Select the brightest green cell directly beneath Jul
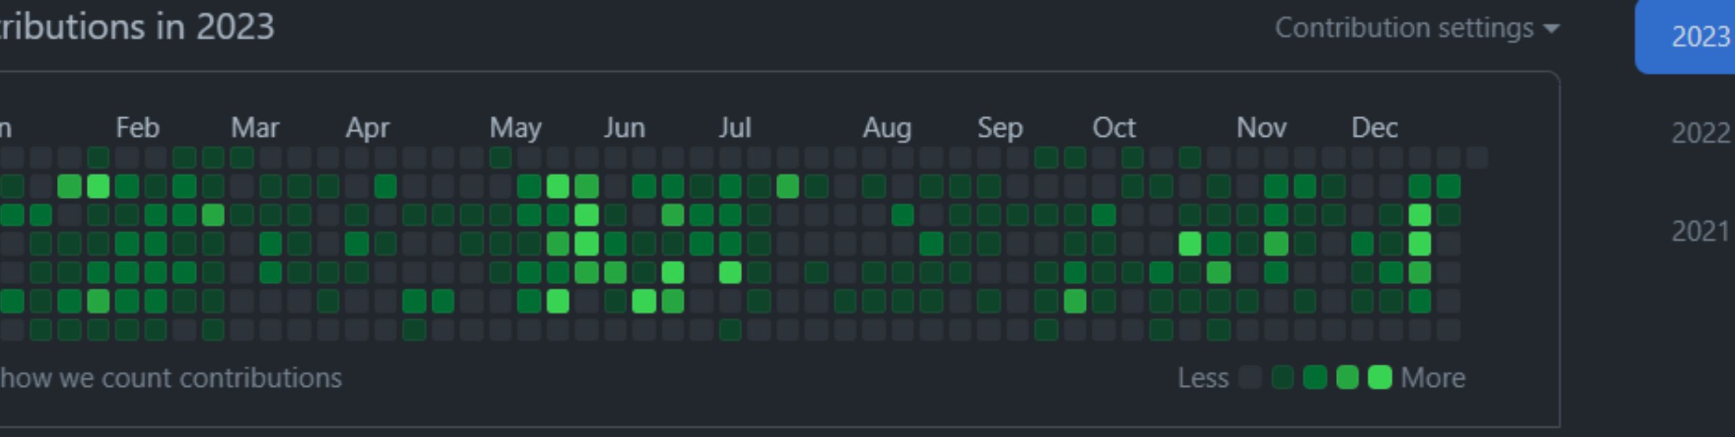Image resolution: width=1735 pixels, height=437 pixels. click(x=730, y=272)
